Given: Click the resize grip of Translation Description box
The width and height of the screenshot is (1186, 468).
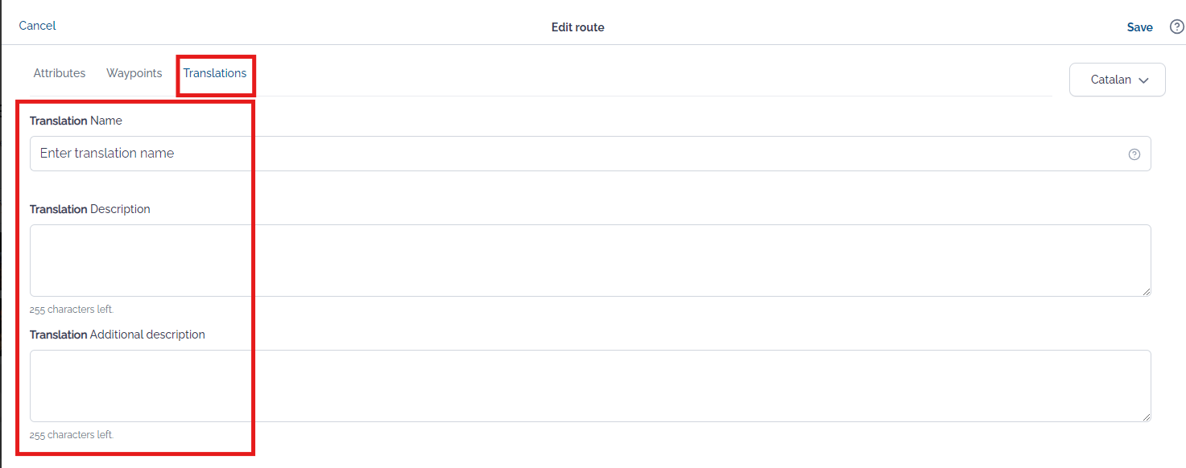Looking at the screenshot, I should click(1146, 291).
